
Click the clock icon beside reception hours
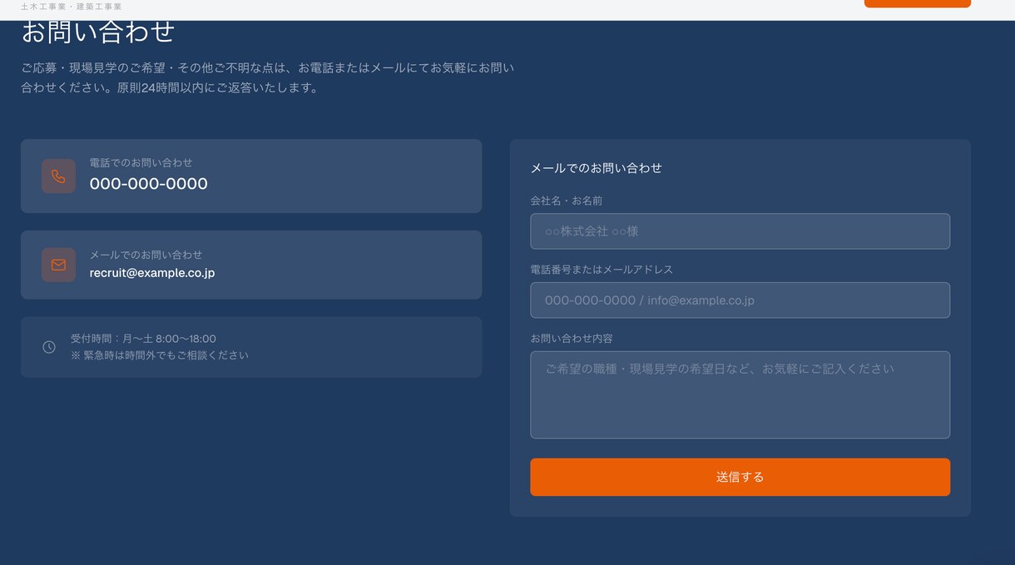pos(49,347)
